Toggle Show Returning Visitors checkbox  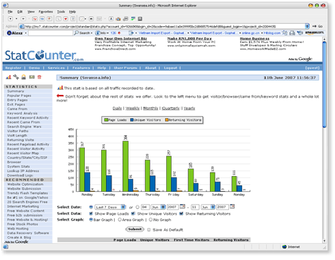click(x=181, y=214)
